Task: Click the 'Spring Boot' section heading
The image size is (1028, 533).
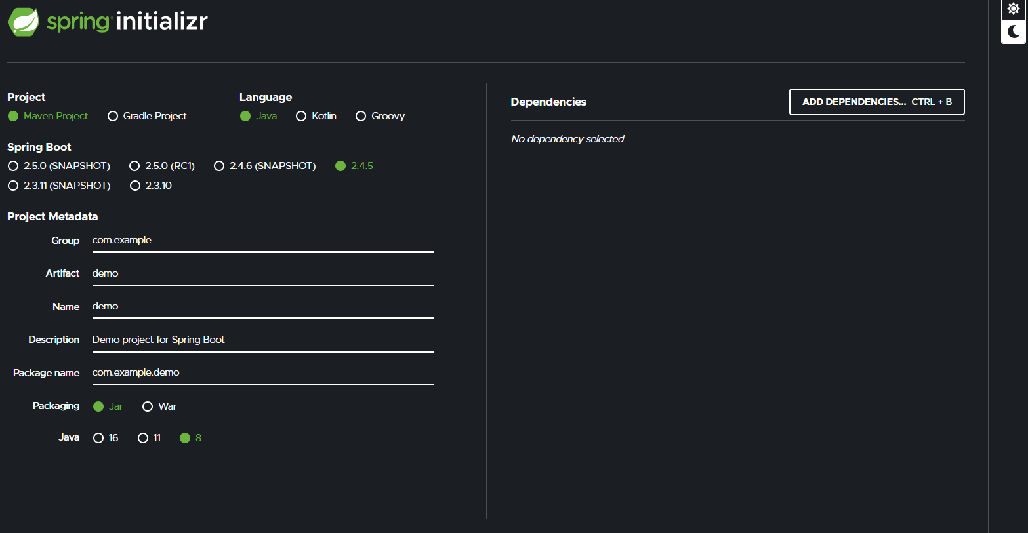Action: [39, 147]
